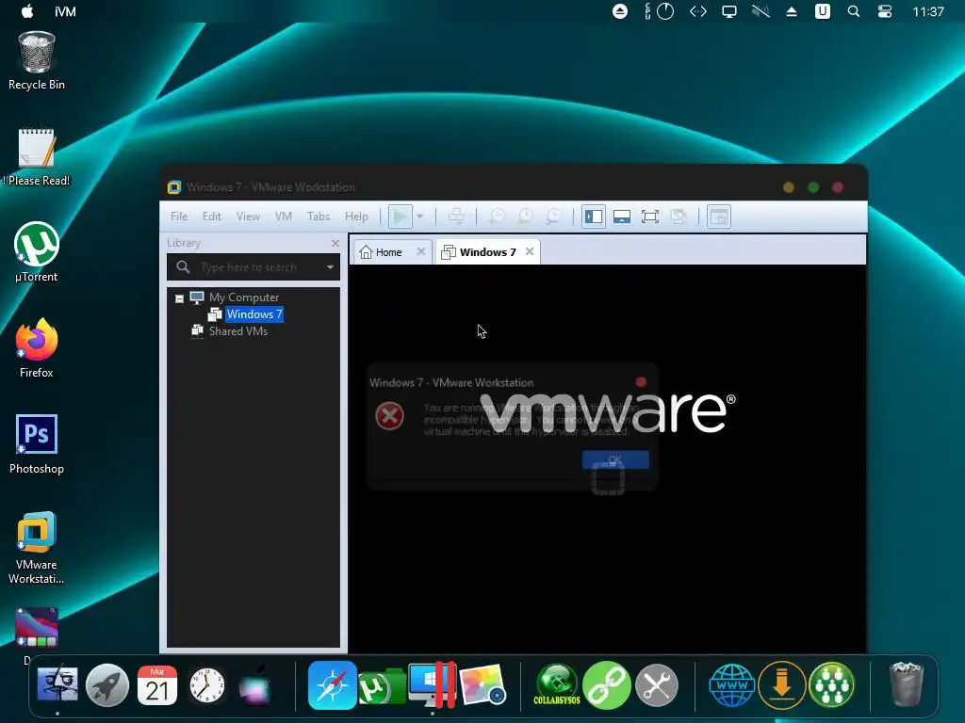Open the Firefox desktop icon

[x=37, y=348]
